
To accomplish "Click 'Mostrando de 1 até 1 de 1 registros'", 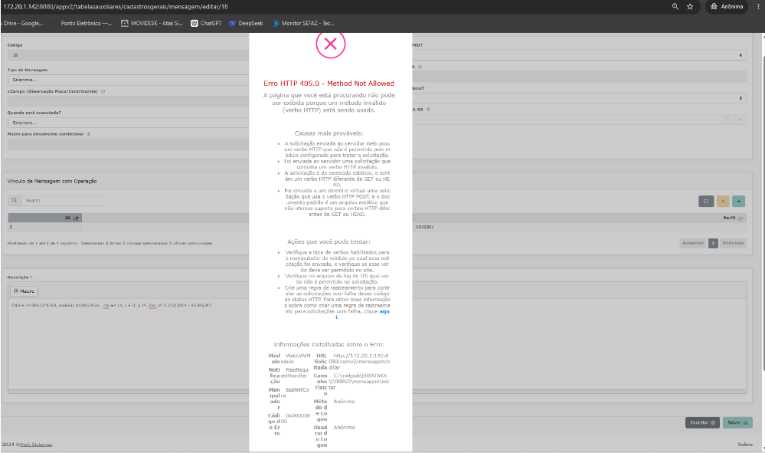I will click(42, 243).
